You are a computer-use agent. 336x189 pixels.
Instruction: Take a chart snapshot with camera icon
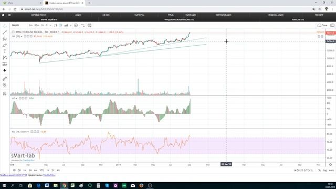[332, 25]
